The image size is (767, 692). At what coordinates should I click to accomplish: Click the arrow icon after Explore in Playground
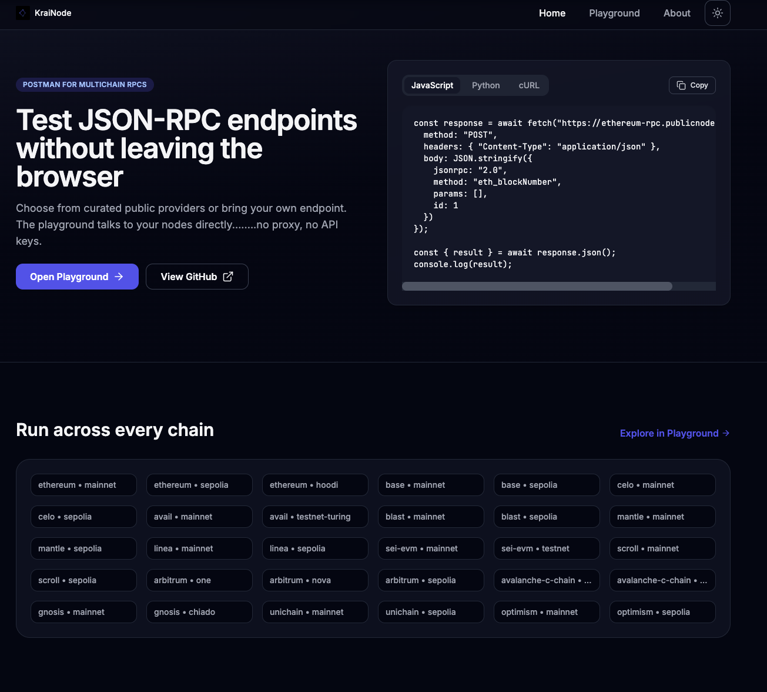(725, 433)
